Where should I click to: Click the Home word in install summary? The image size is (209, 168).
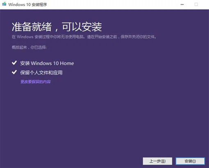point(67,63)
